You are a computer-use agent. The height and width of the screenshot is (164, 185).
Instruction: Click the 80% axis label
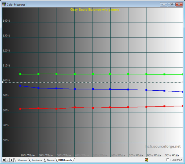[6, 110]
